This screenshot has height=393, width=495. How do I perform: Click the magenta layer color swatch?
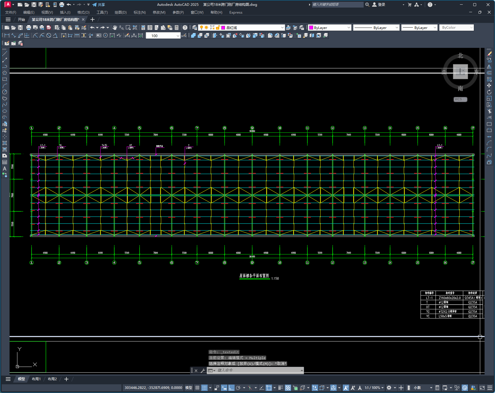223,28
